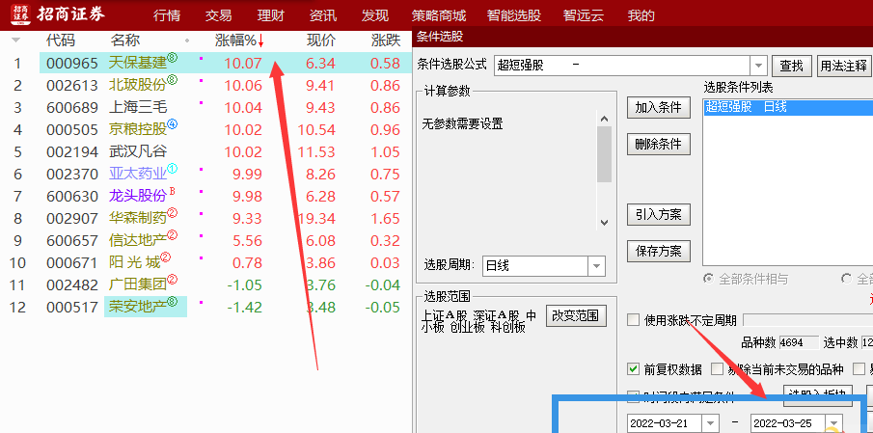
Task: Sort by the 现价 column header
Action: (321, 41)
